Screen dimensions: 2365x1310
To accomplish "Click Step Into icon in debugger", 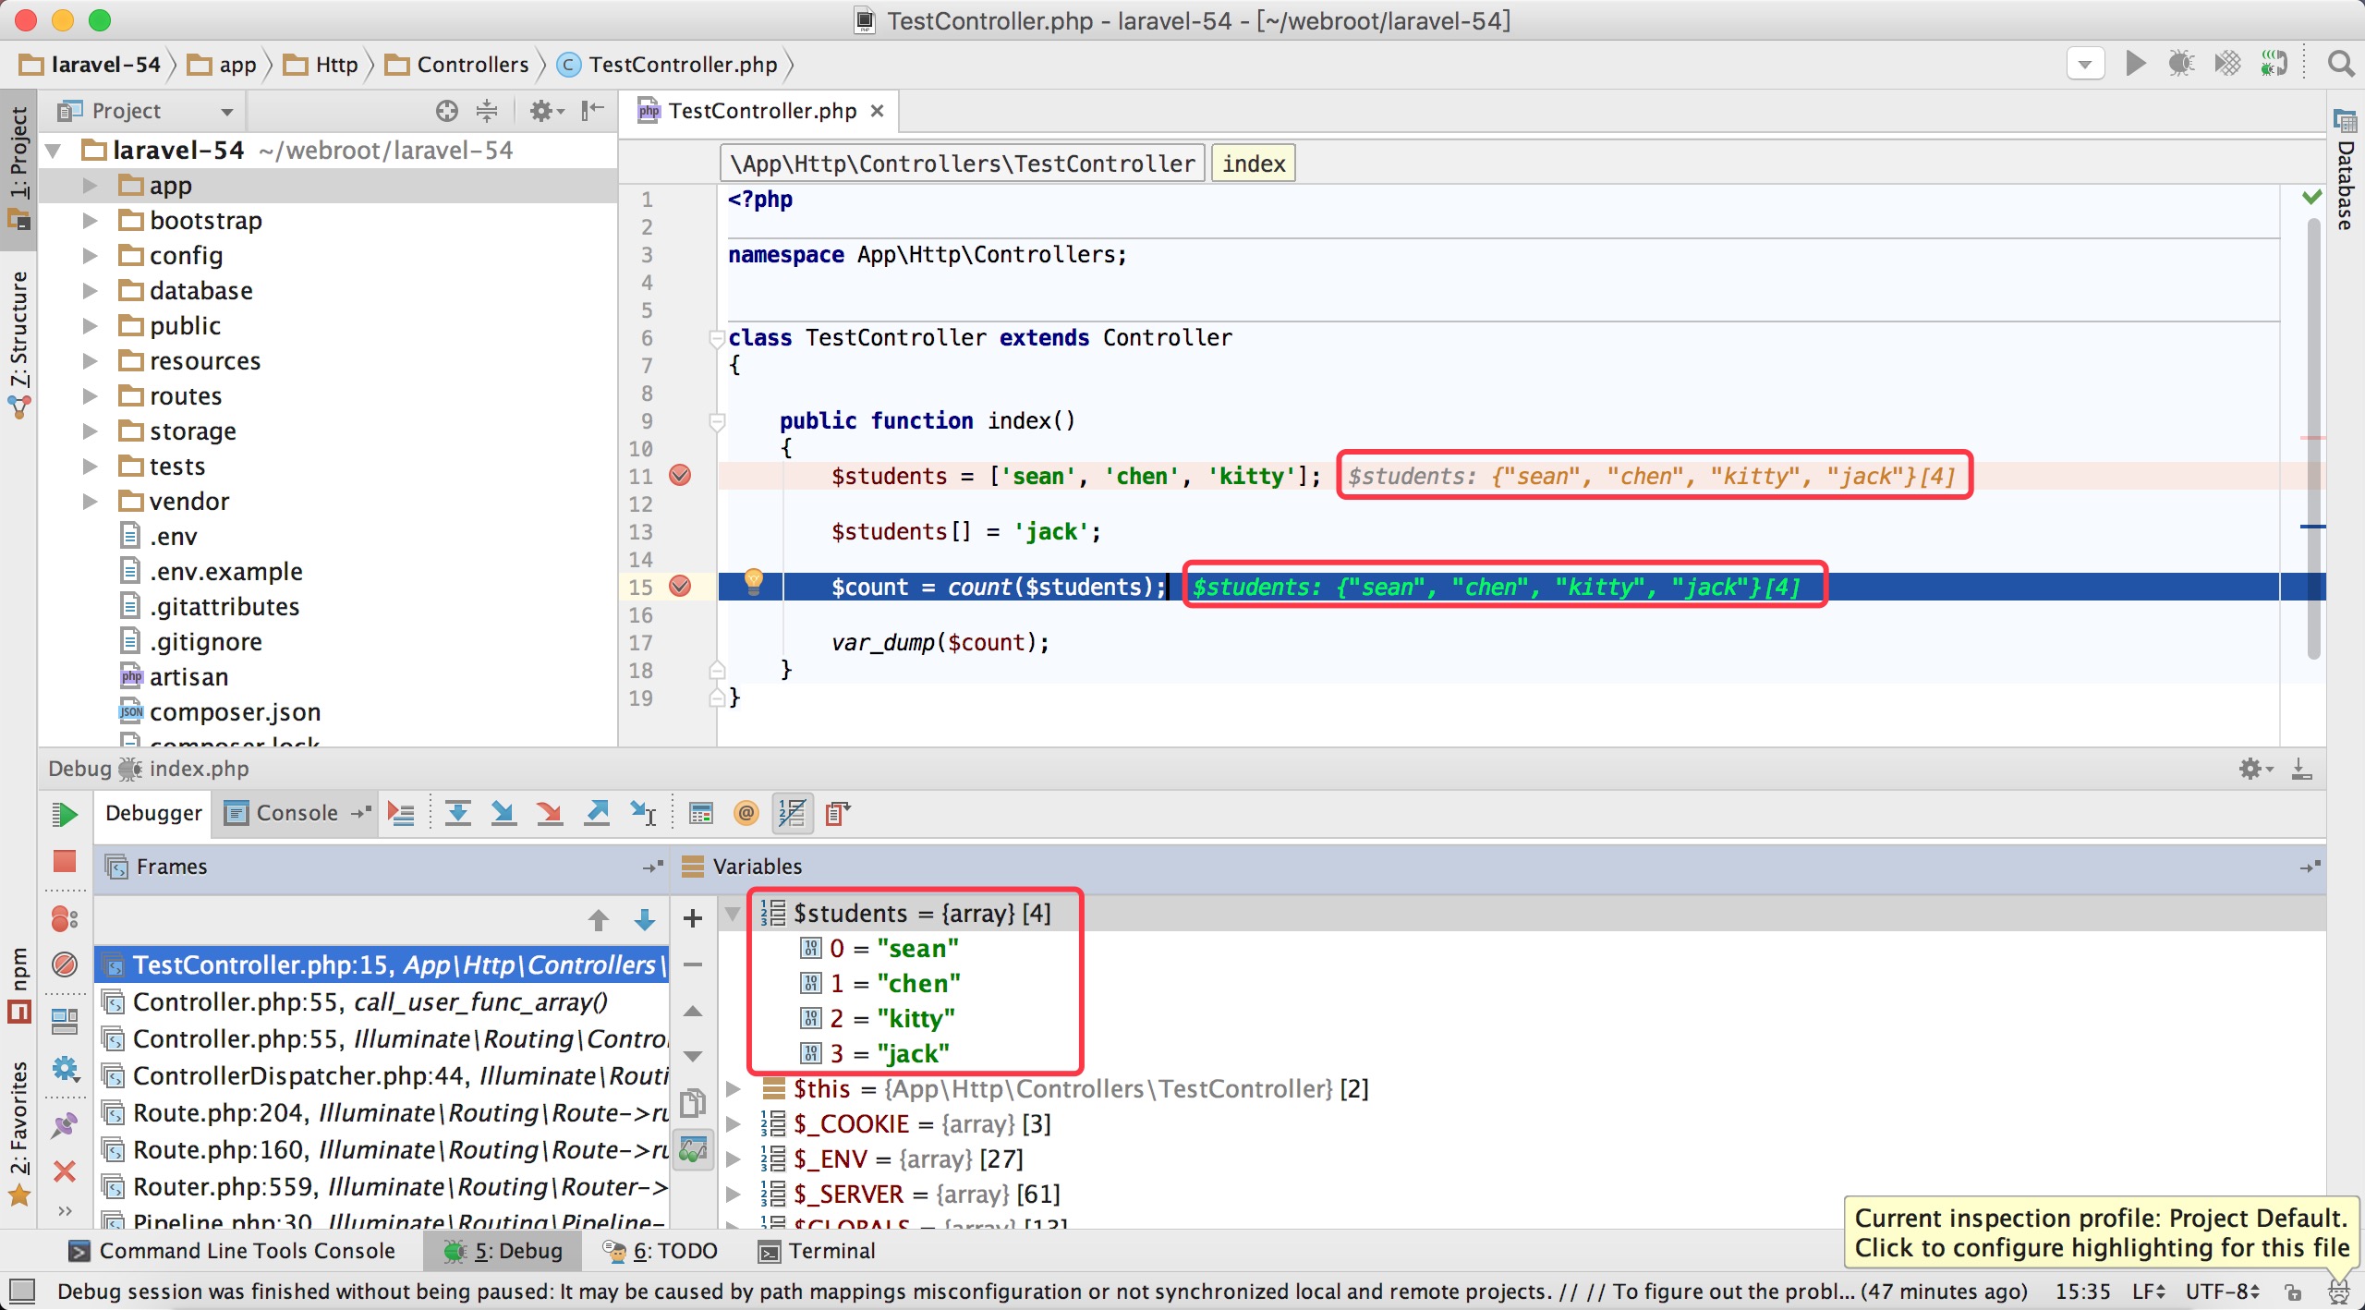I will pyautogui.click(x=503, y=814).
